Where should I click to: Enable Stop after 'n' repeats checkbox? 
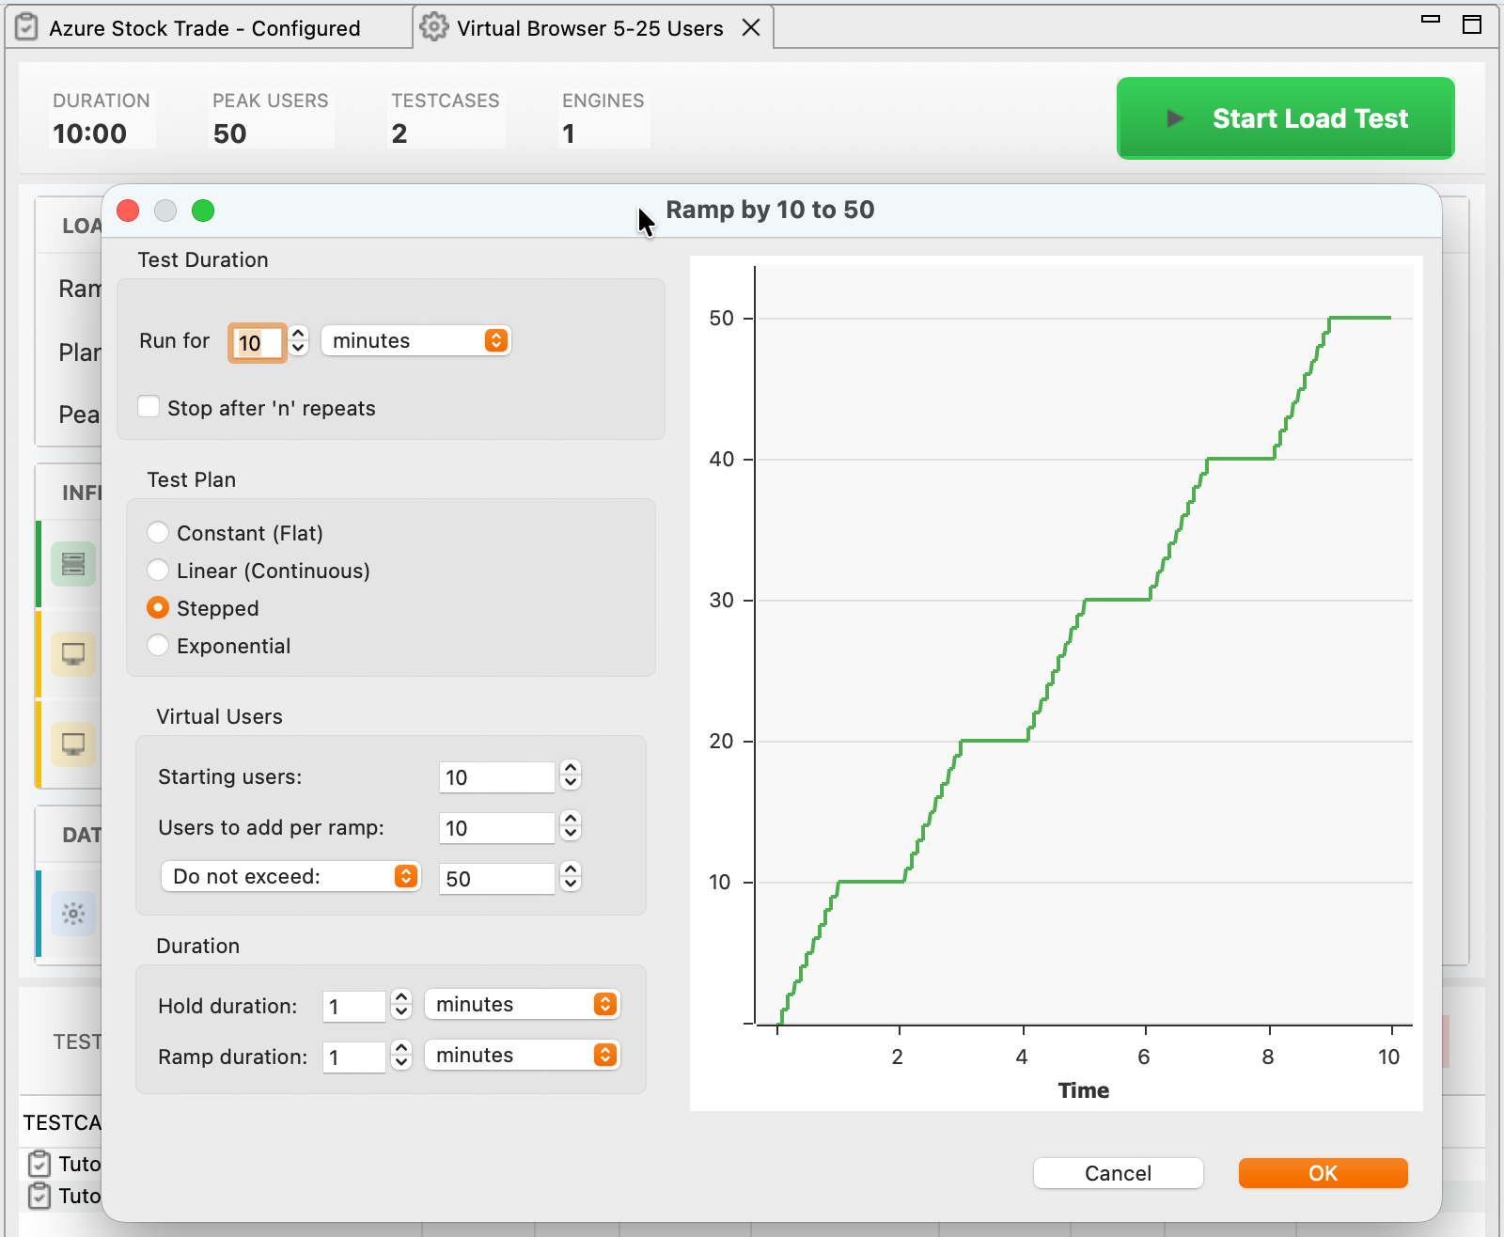point(149,407)
